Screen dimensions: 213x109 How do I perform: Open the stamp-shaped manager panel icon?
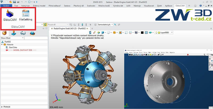pyautogui.click(x=13, y=33)
